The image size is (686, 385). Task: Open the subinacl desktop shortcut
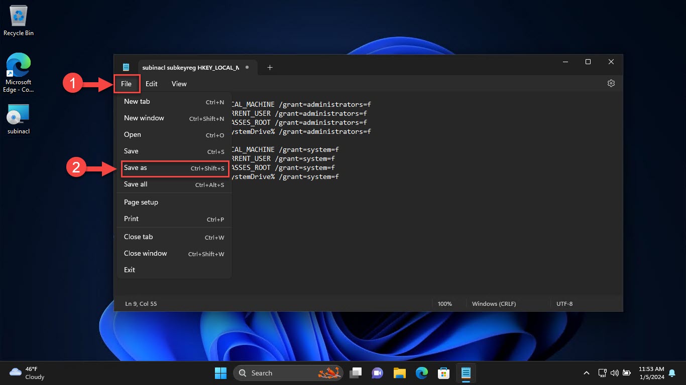coord(18,114)
